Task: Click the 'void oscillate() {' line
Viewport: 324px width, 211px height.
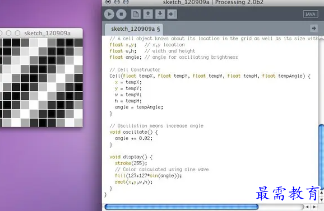Action: (x=133, y=132)
